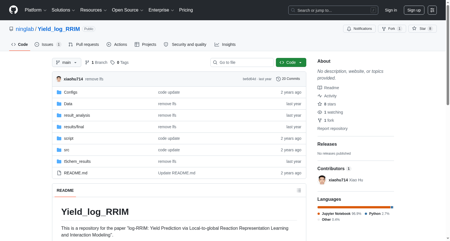Open the Security and quality tab
The height and width of the screenshot is (241, 450).
click(185, 44)
